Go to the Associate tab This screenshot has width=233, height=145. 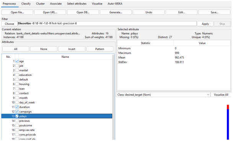56,4
